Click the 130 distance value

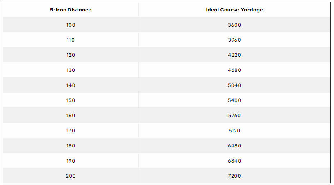coord(70,70)
